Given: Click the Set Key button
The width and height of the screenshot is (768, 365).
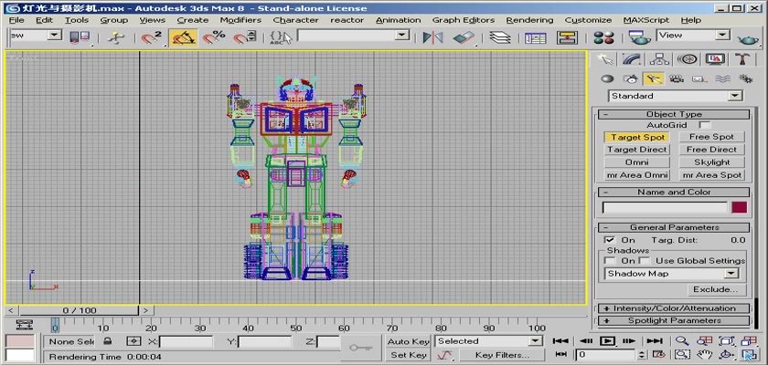Looking at the screenshot, I should point(408,355).
